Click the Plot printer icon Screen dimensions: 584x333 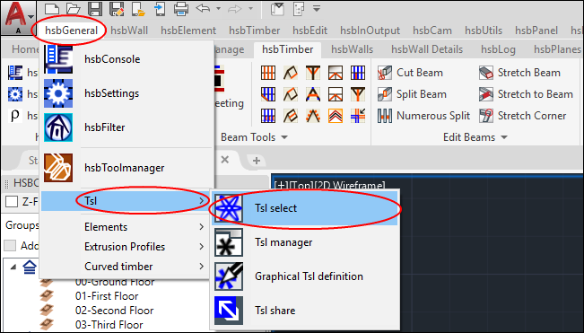[x=181, y=9]
